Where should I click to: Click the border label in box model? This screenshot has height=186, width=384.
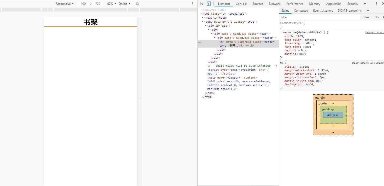click(323, 103)
